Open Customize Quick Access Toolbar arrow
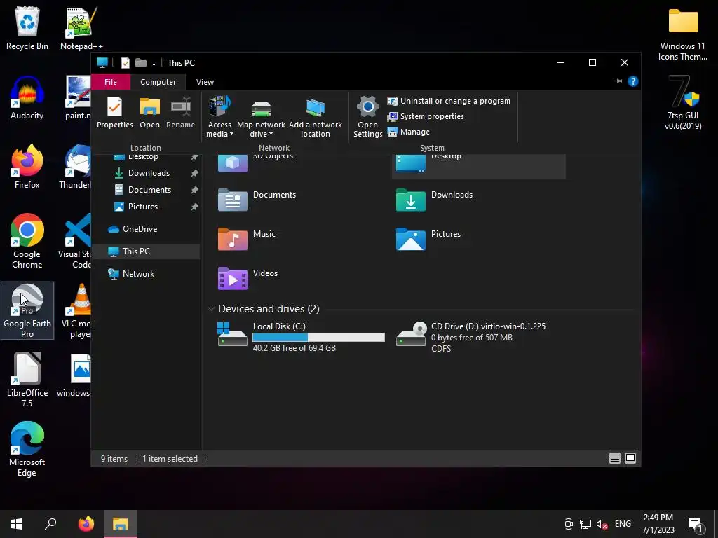This screenshot has width=718, height=538. click(x=154, y=63)
